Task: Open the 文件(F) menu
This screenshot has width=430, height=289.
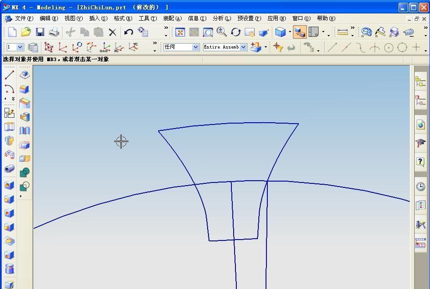Action: (23, 18)
